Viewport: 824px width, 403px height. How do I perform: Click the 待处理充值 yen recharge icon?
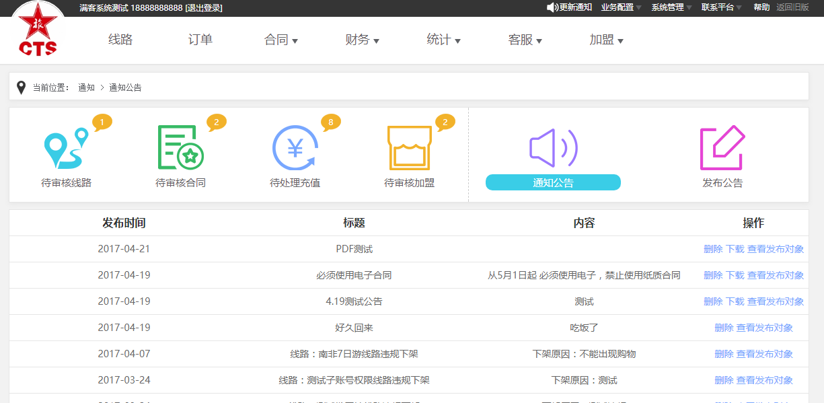tap(295, 148)
